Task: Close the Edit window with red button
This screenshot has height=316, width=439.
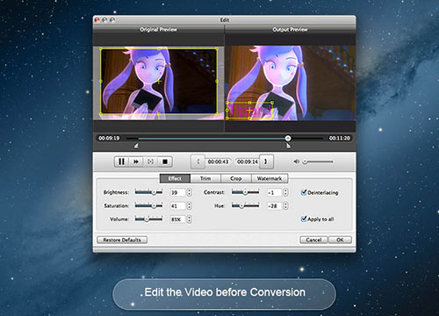Action: click(97, 20)
